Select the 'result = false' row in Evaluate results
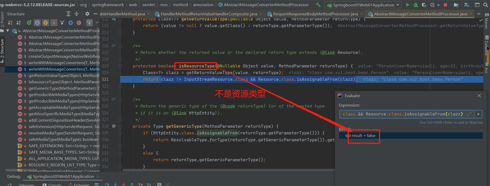 (x=411, y=136)
